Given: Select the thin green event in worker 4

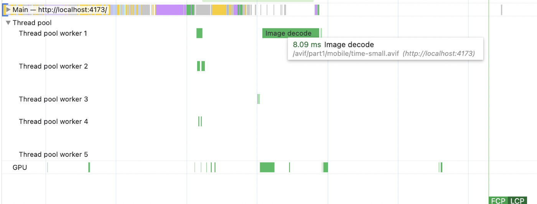Looking at the screenshot, I should 200,122.
